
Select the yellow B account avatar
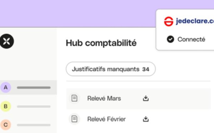click(x=6, y=106)
